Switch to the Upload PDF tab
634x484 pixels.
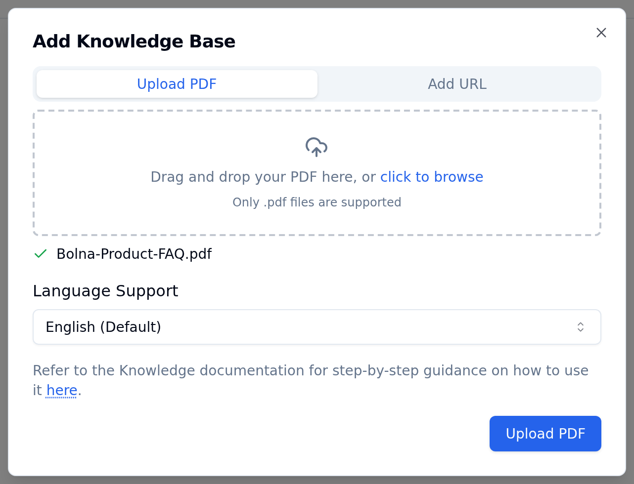(177, 84)
